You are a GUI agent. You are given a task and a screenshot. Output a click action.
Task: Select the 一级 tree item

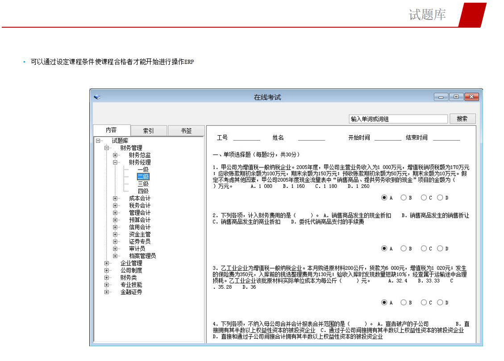click(143, 170)
